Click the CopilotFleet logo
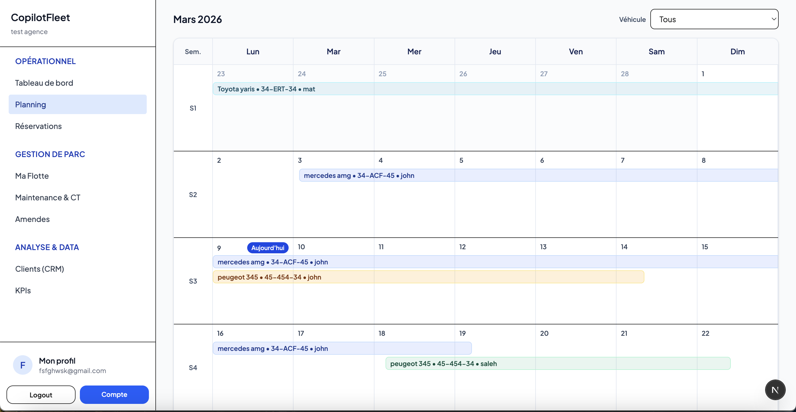 click(40, 17)
